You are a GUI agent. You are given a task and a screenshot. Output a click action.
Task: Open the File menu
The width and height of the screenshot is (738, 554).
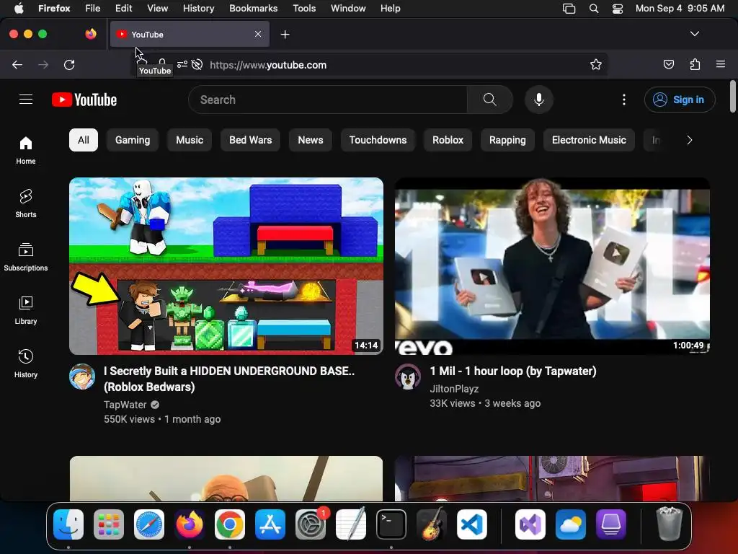coord(93,8)
